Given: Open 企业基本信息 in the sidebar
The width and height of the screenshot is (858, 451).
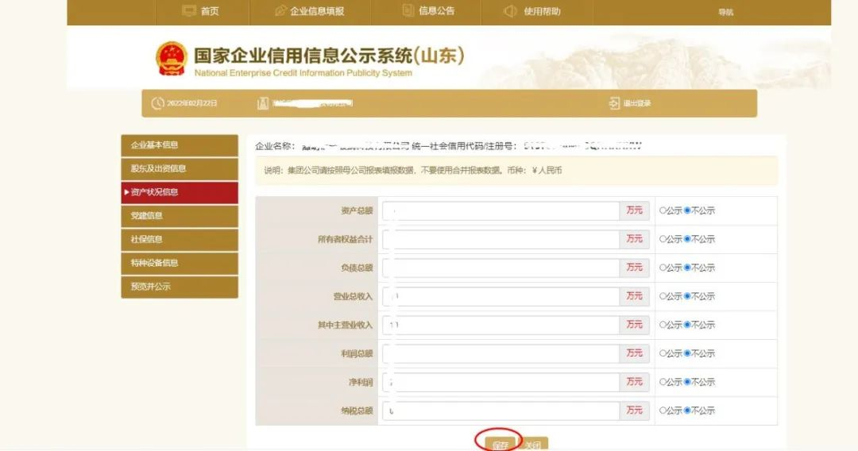Looking at the screenshot, I should click(180, 145).
